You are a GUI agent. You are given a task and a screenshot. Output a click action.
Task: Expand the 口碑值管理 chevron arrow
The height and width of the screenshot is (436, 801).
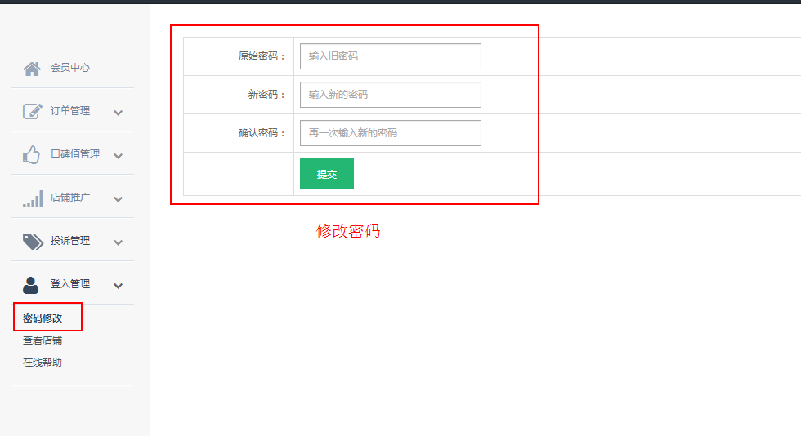click(118, 156)
